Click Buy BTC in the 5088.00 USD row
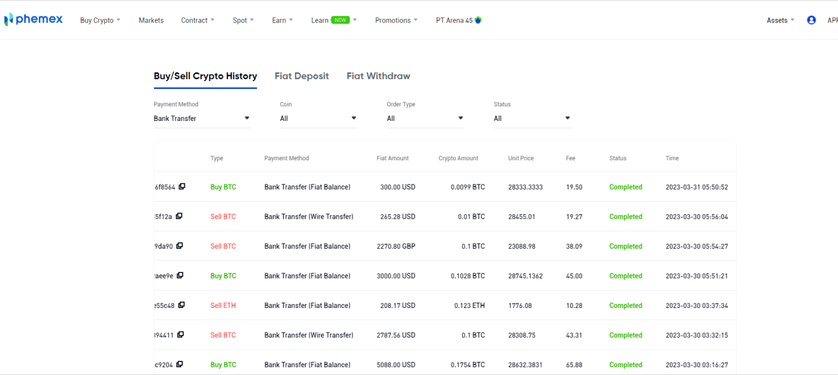 coord(223,365)
